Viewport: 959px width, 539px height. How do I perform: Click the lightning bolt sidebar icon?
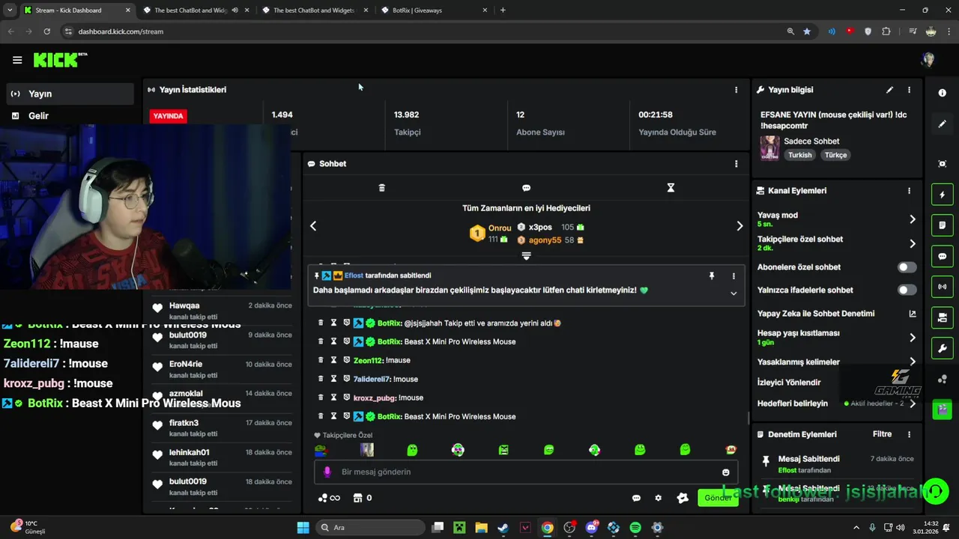point(942,195)
